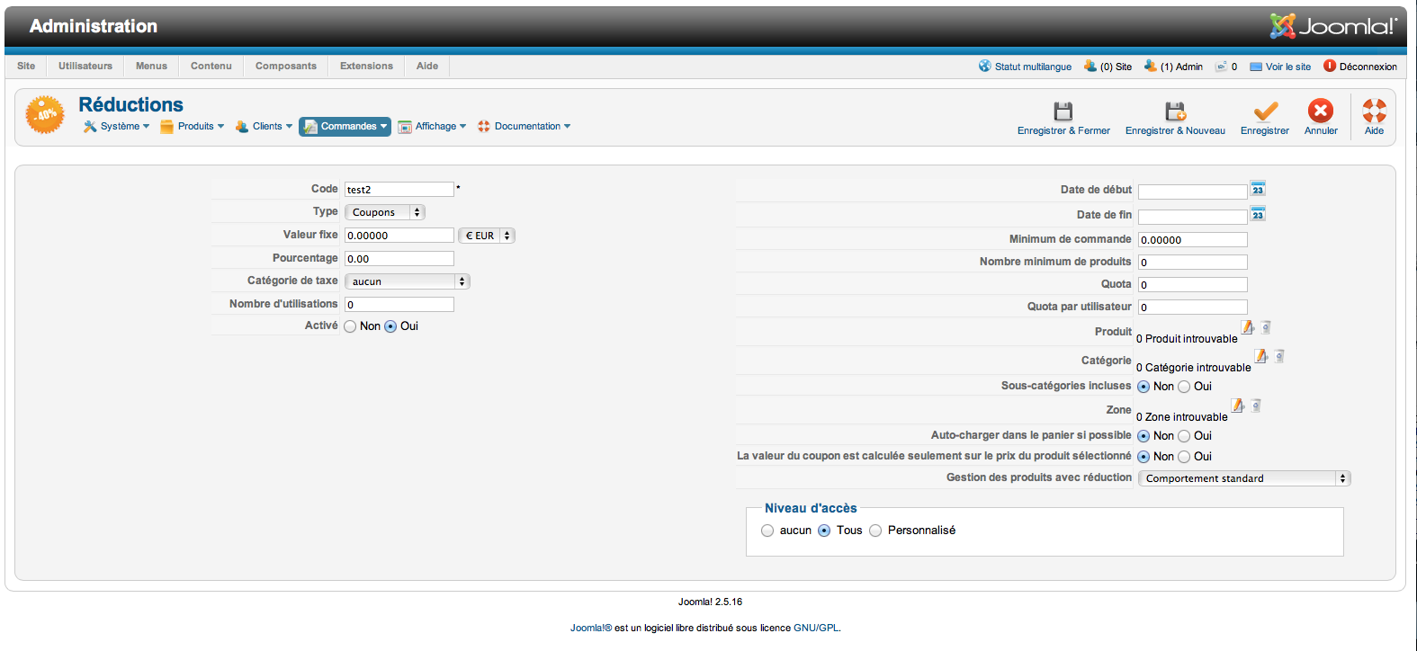
Task: Open the Extensions menu
Action: tap(366, 66)
